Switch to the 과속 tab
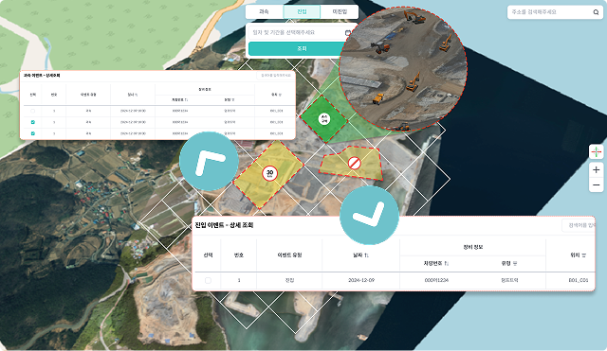 [264, 11]
